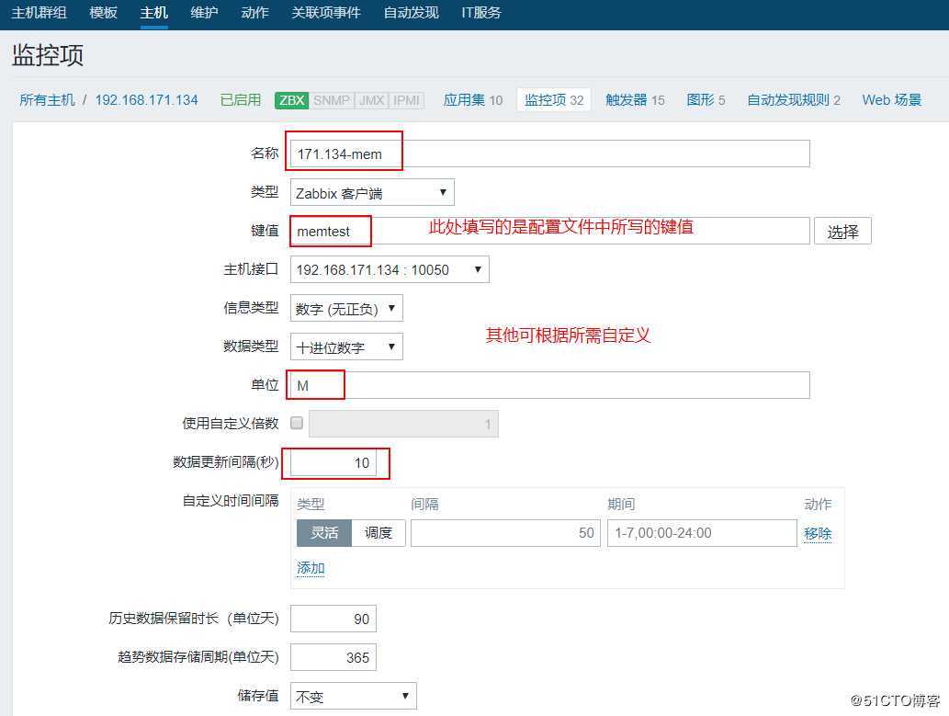949x716 pixels.
Task: Open the 模板 menu section
Action: tap(102, 13)
